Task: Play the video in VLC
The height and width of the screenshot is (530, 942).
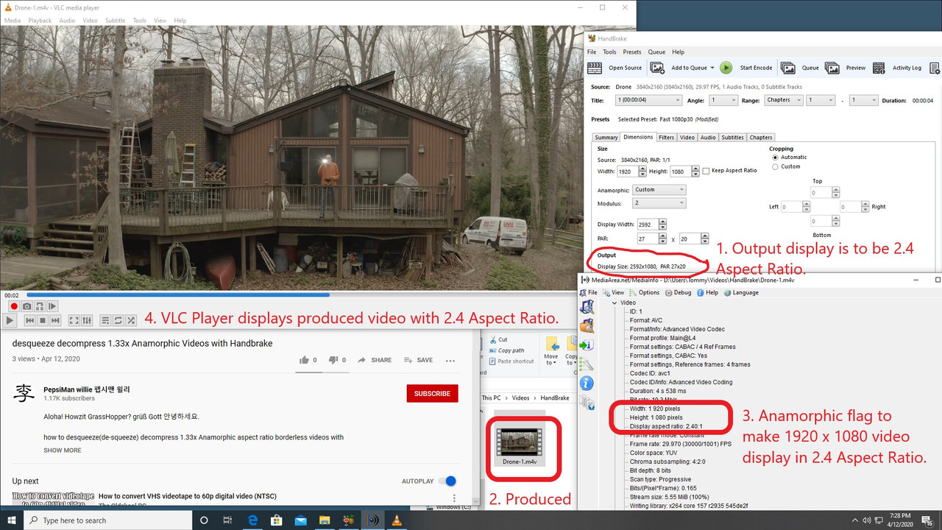Action: (x=10, y=320)
